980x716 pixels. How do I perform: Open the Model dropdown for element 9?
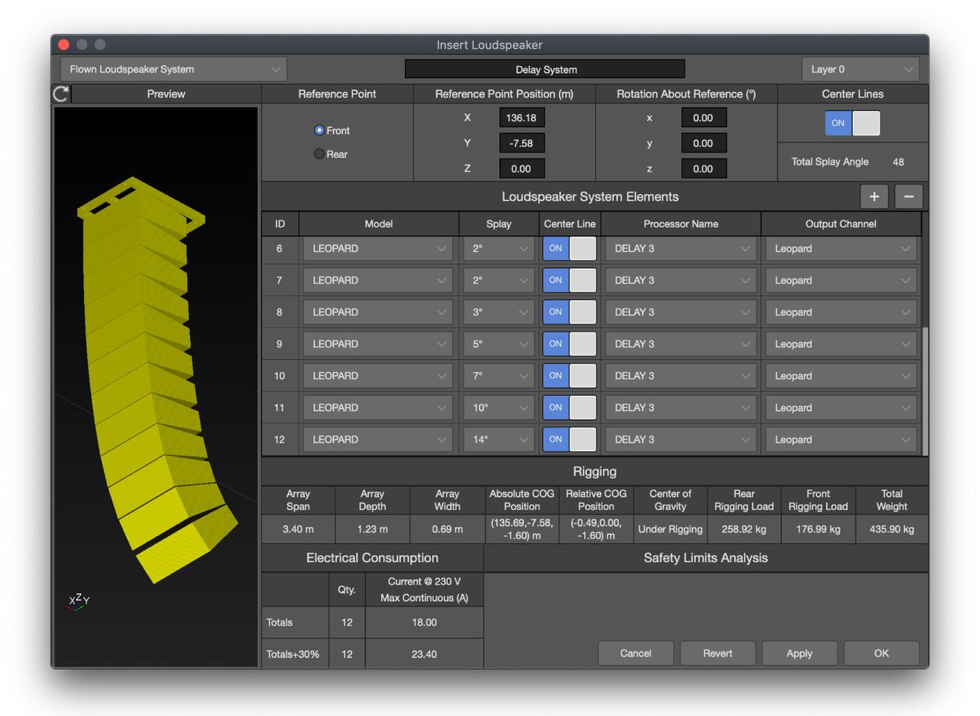click(x=377, y=344)
